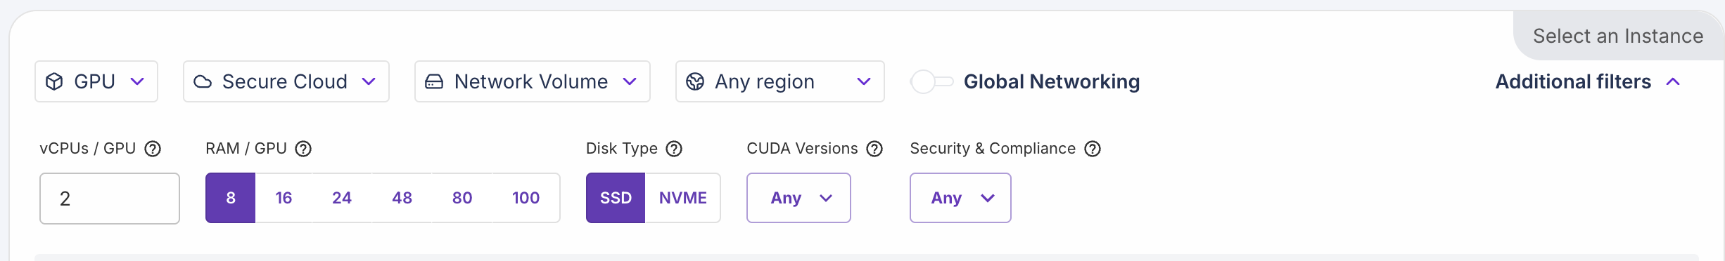Open the Security & Compliance Any dropdown
The width and height of the screenshot is (1725, 261).
coord(960,198)
